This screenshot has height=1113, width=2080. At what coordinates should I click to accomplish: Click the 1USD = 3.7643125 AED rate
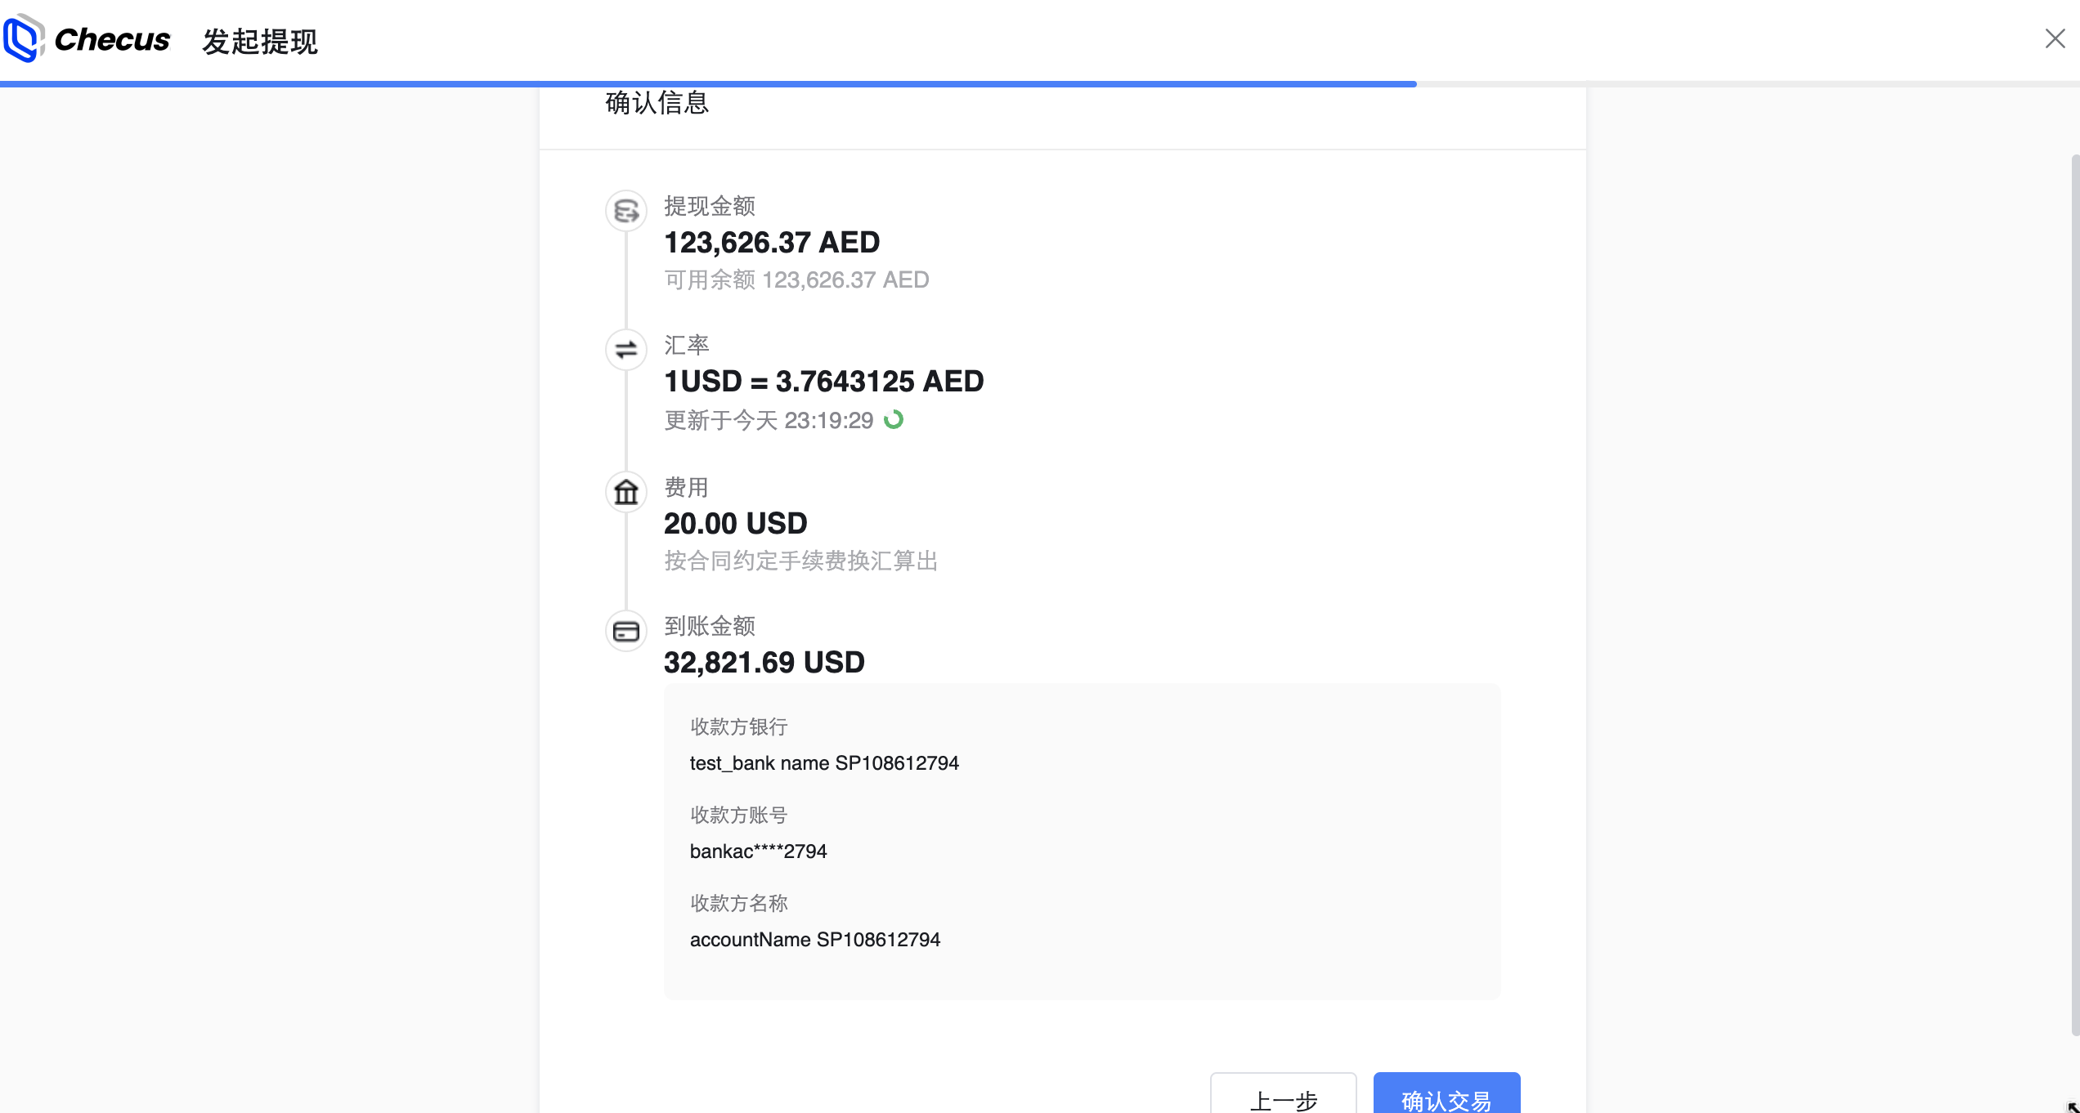(x=824, y=382)
